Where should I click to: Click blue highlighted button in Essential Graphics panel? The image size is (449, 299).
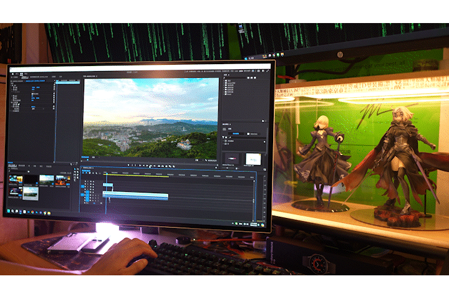236,134
